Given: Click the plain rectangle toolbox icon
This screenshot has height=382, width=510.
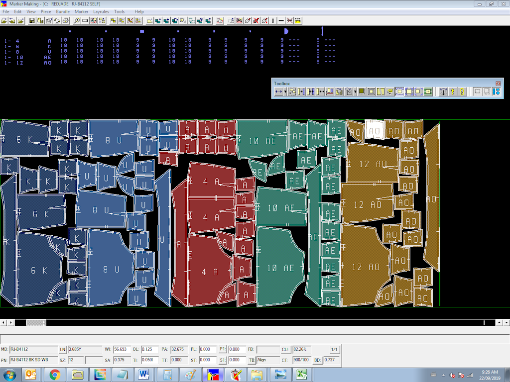Looking at the screenshot, I should (x=477, y=92).
